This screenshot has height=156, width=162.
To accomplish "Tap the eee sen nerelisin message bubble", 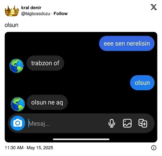I will point(127,43).
